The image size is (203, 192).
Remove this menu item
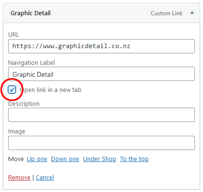pyautogui.click(x=19, y=178)
